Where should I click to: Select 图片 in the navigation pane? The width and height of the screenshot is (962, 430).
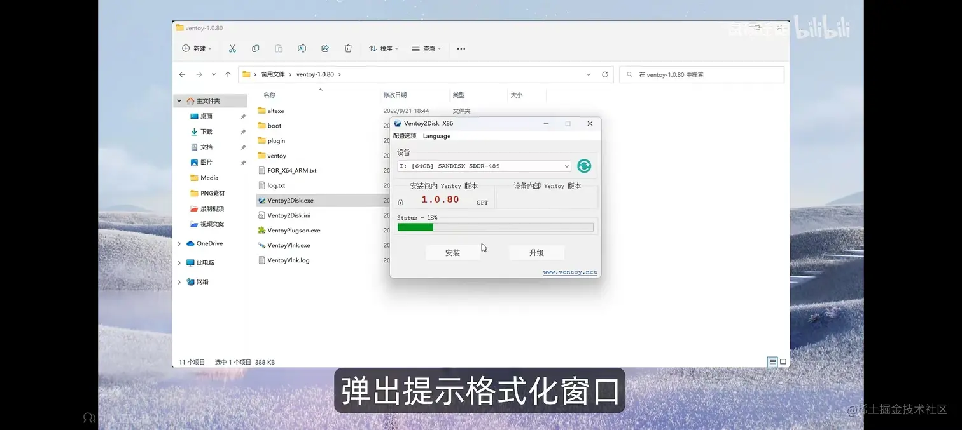coord(206,163)
